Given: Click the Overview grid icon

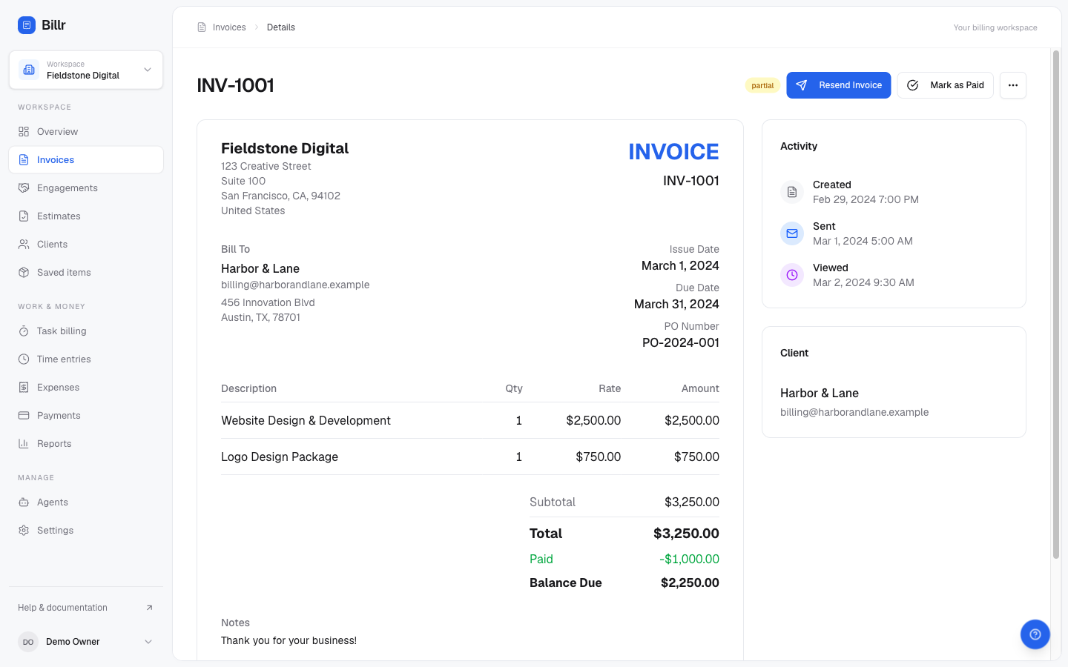Looking at the screenshot, I should pos(24,132).
